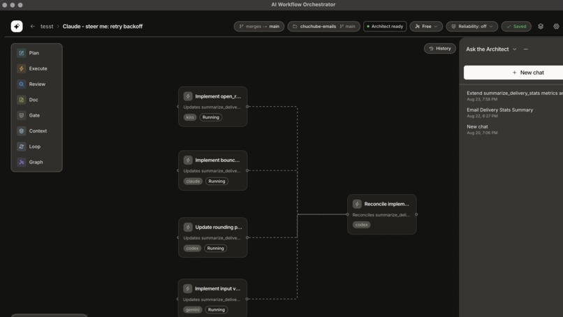Select the Execute node type
Viewport: 563px width, 317px height.
click(x=36, y=68)
